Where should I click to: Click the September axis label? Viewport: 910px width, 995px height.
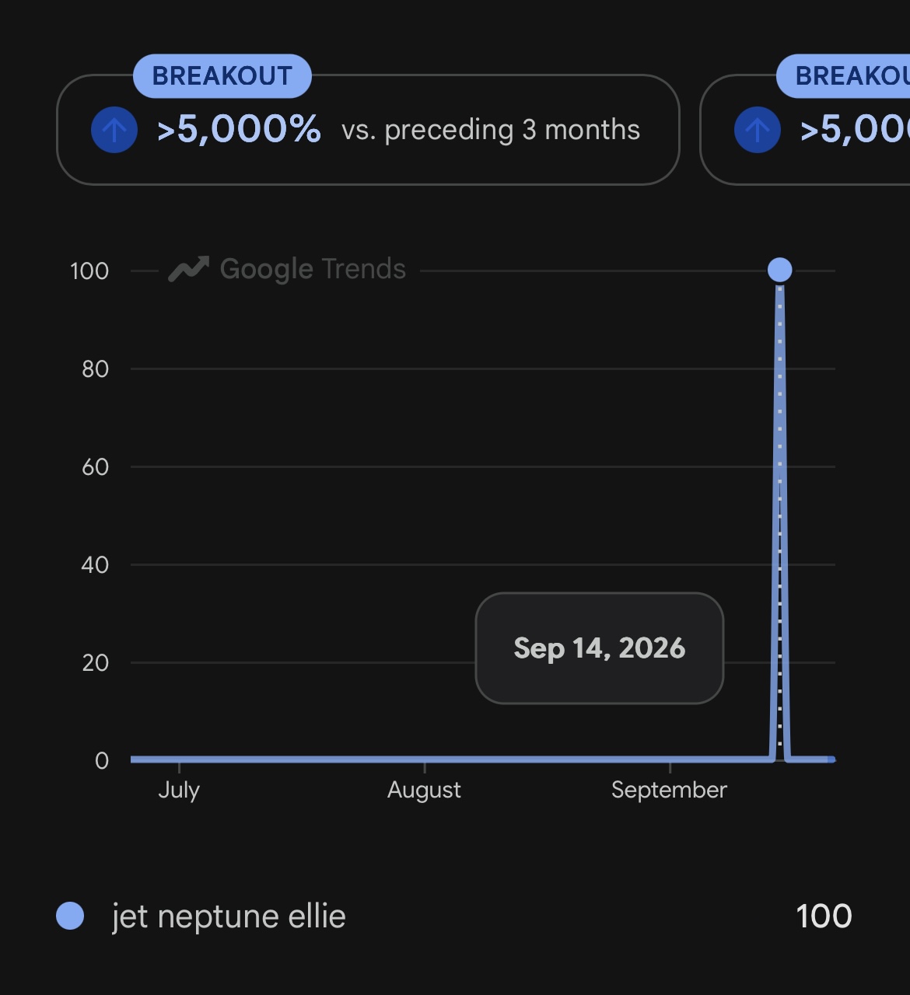[x=669, y=791]
